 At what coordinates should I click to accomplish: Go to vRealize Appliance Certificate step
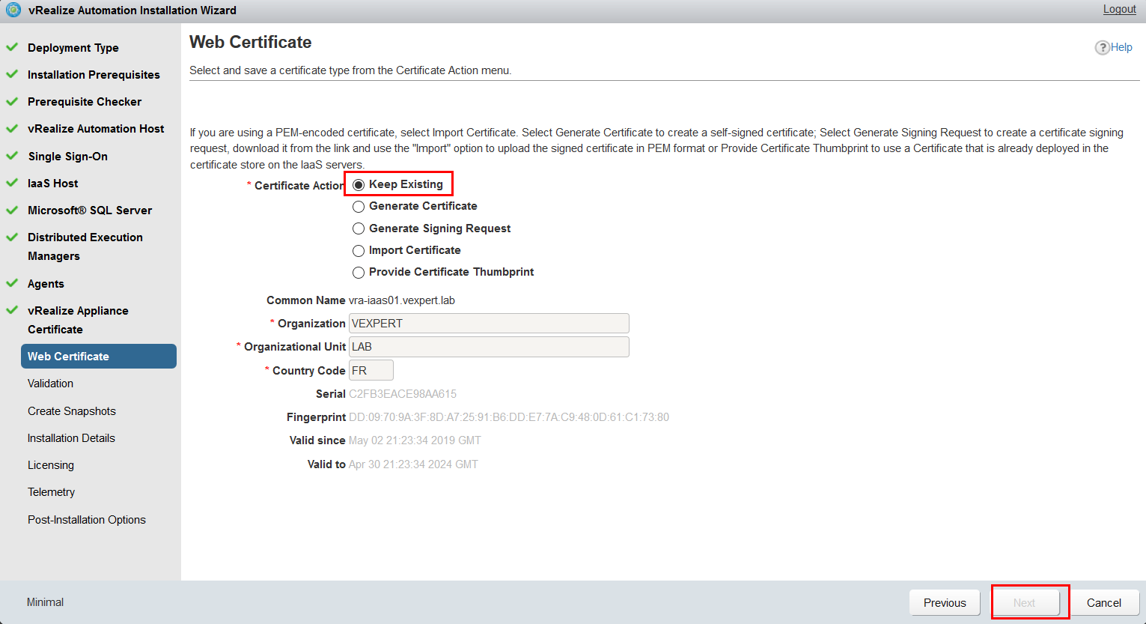(x=78, y=320)
